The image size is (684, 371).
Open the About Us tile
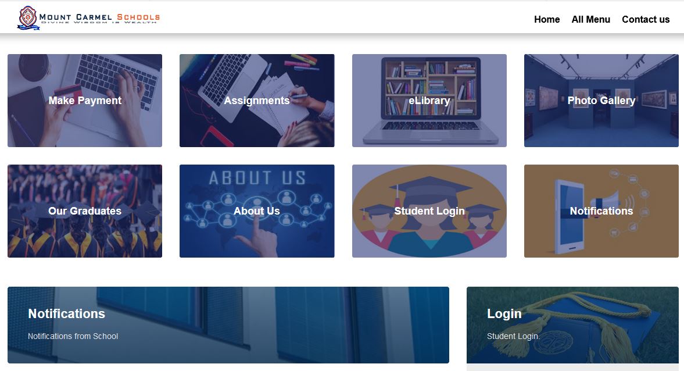pos(257,211)
